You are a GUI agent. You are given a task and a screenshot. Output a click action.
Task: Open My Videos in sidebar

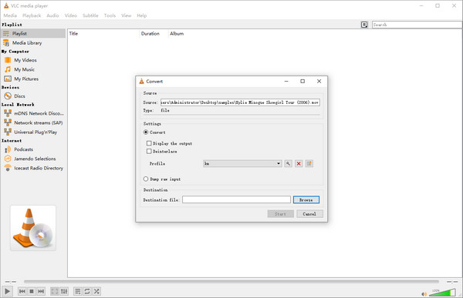(33, 60)
